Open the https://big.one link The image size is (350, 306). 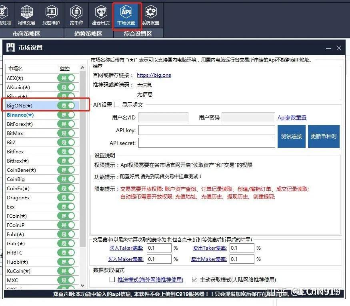154,75
